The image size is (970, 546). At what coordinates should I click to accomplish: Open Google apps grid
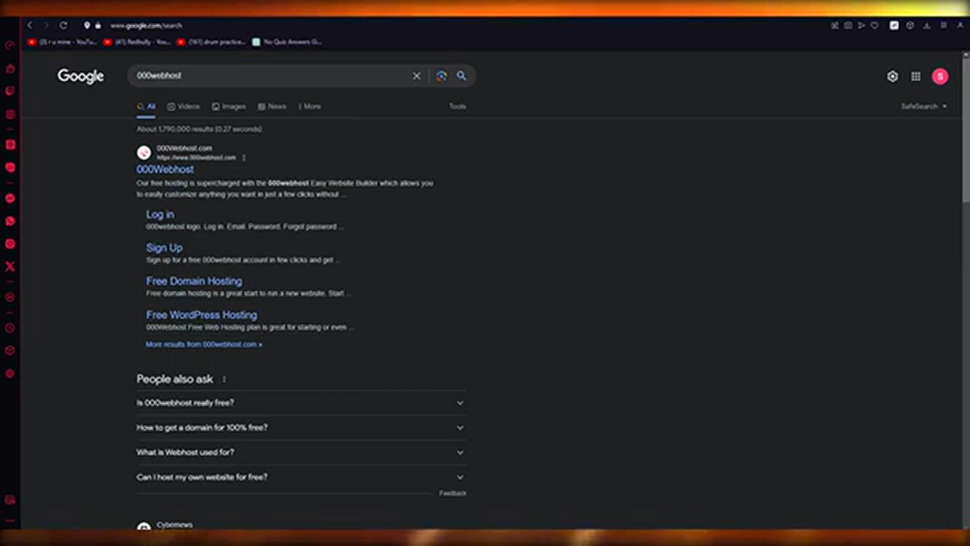pyautogui.click(x=915, y=76)
